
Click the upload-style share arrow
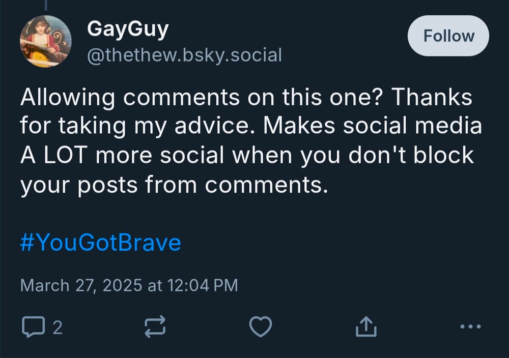365,324
